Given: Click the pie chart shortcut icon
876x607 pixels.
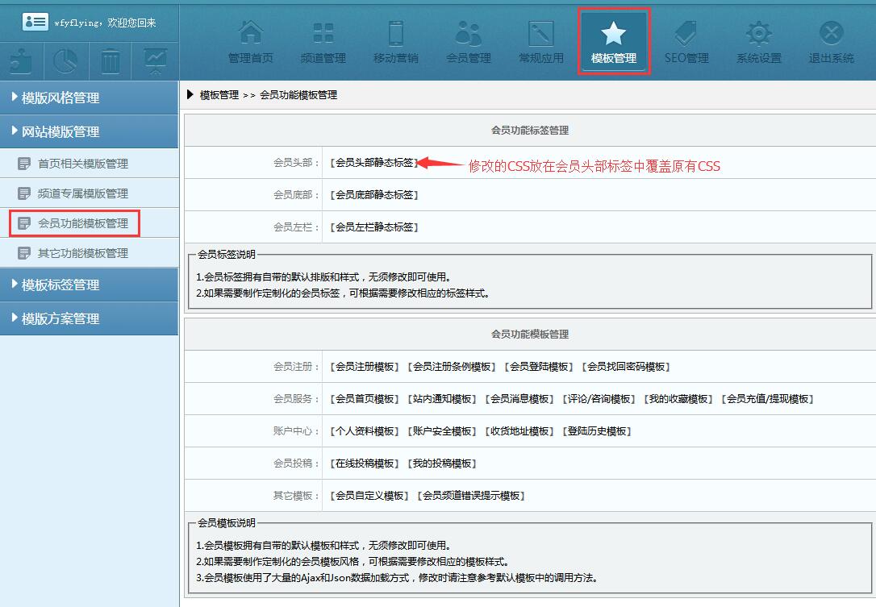Looking at the screenshot, I should point(66,61).
